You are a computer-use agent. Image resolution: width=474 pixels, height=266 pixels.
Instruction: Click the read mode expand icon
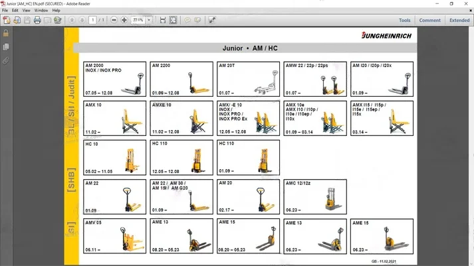(x=212, y=20)
